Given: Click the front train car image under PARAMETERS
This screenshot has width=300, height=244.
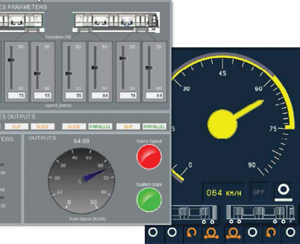Looking at the screenshot, I should click(x=116, y=23).
